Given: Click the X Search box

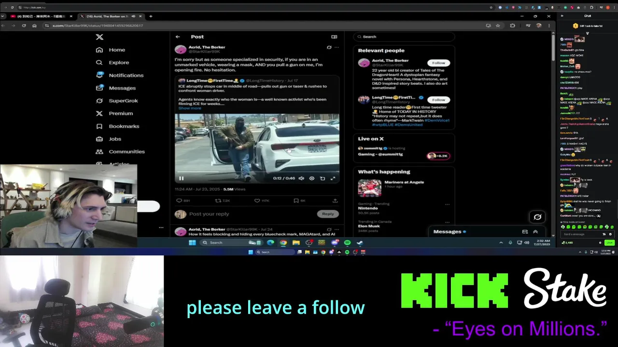Looking at the screenshot, I should pyautogui.click(x=405, y=37).
